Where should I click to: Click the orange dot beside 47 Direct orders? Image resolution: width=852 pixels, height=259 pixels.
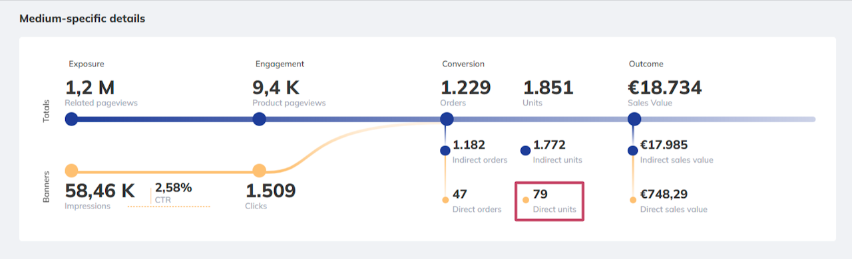(x=445, y=200)
